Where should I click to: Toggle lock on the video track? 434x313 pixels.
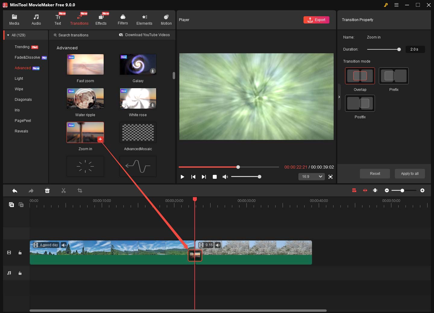(x=20, y=253)
